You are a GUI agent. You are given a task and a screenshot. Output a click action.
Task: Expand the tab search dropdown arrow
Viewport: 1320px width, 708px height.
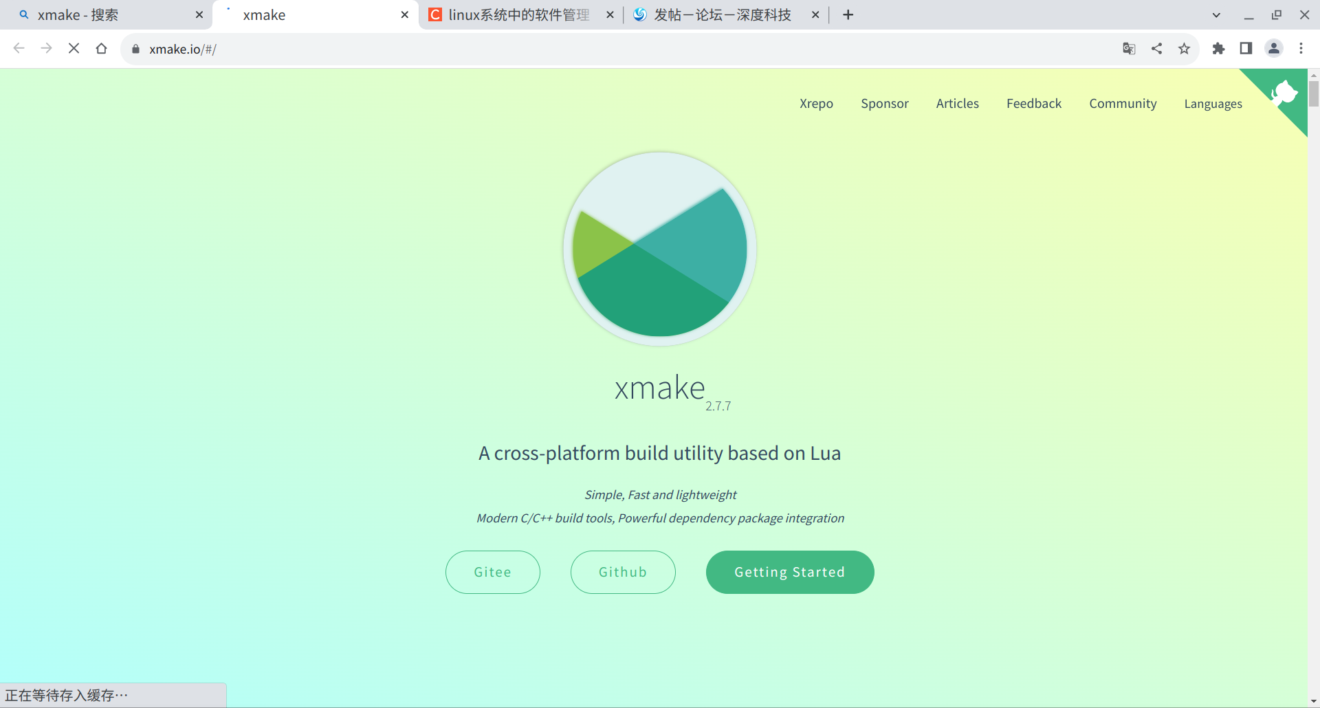coord(1216,15)
